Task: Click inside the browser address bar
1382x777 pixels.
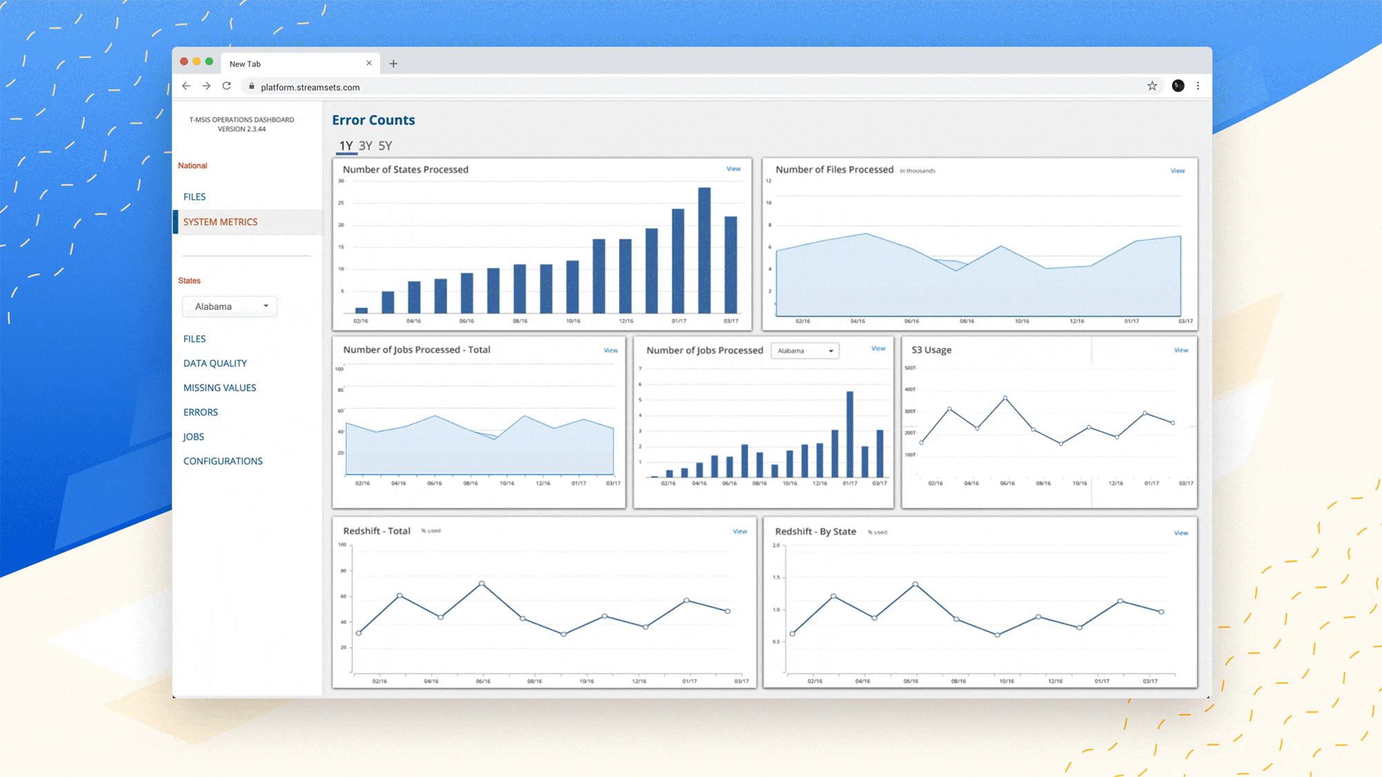Action: (x=553, y=87)
